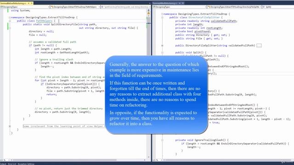Click the validatedFullPath field declaration

coord(206,21)
